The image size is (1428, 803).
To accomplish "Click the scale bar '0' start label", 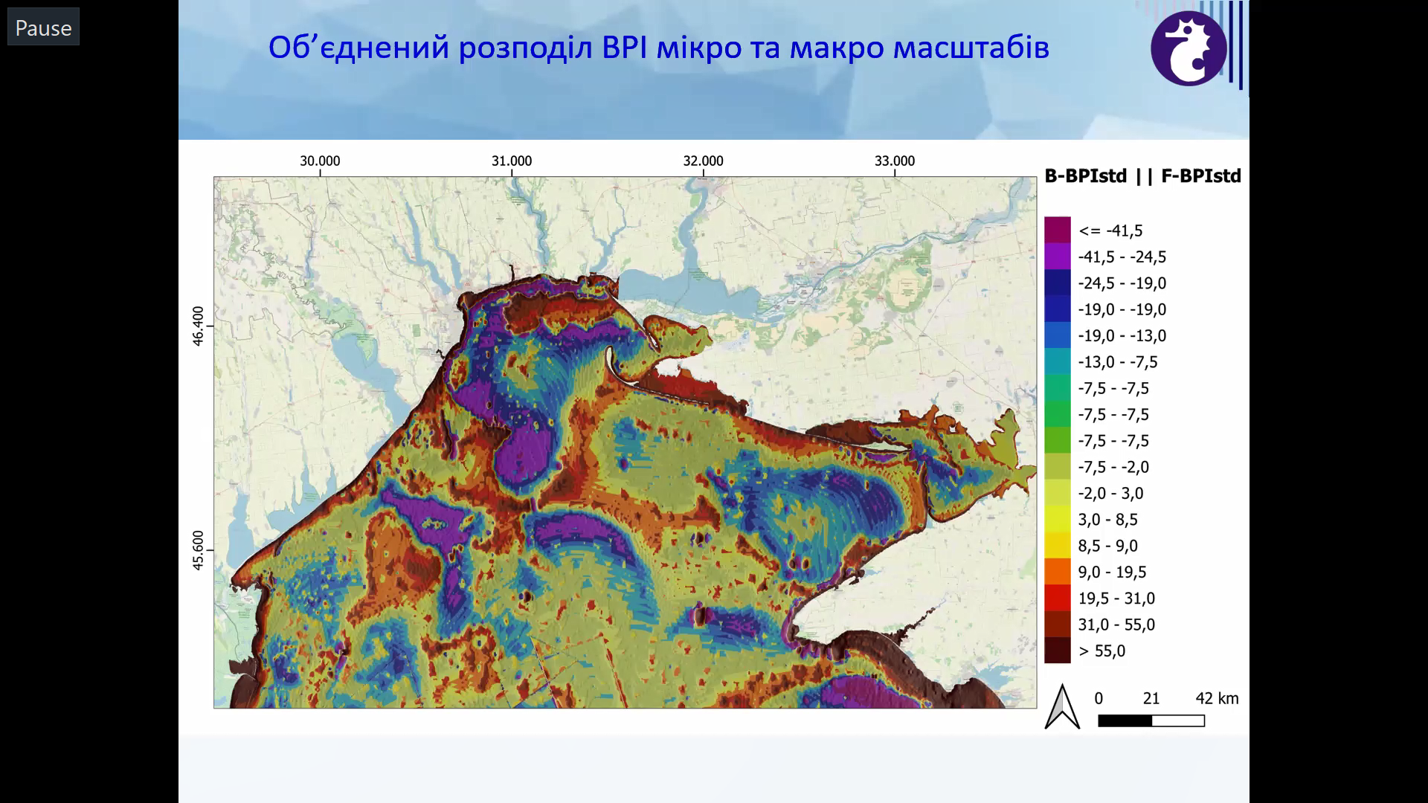I will tap(1099, 698).
